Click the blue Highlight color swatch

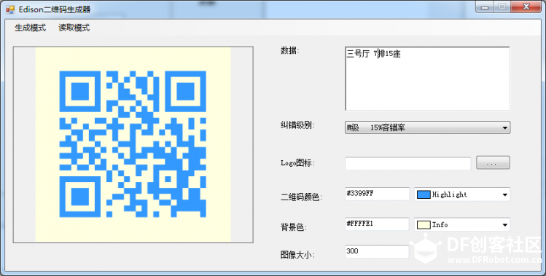point(424,194)
